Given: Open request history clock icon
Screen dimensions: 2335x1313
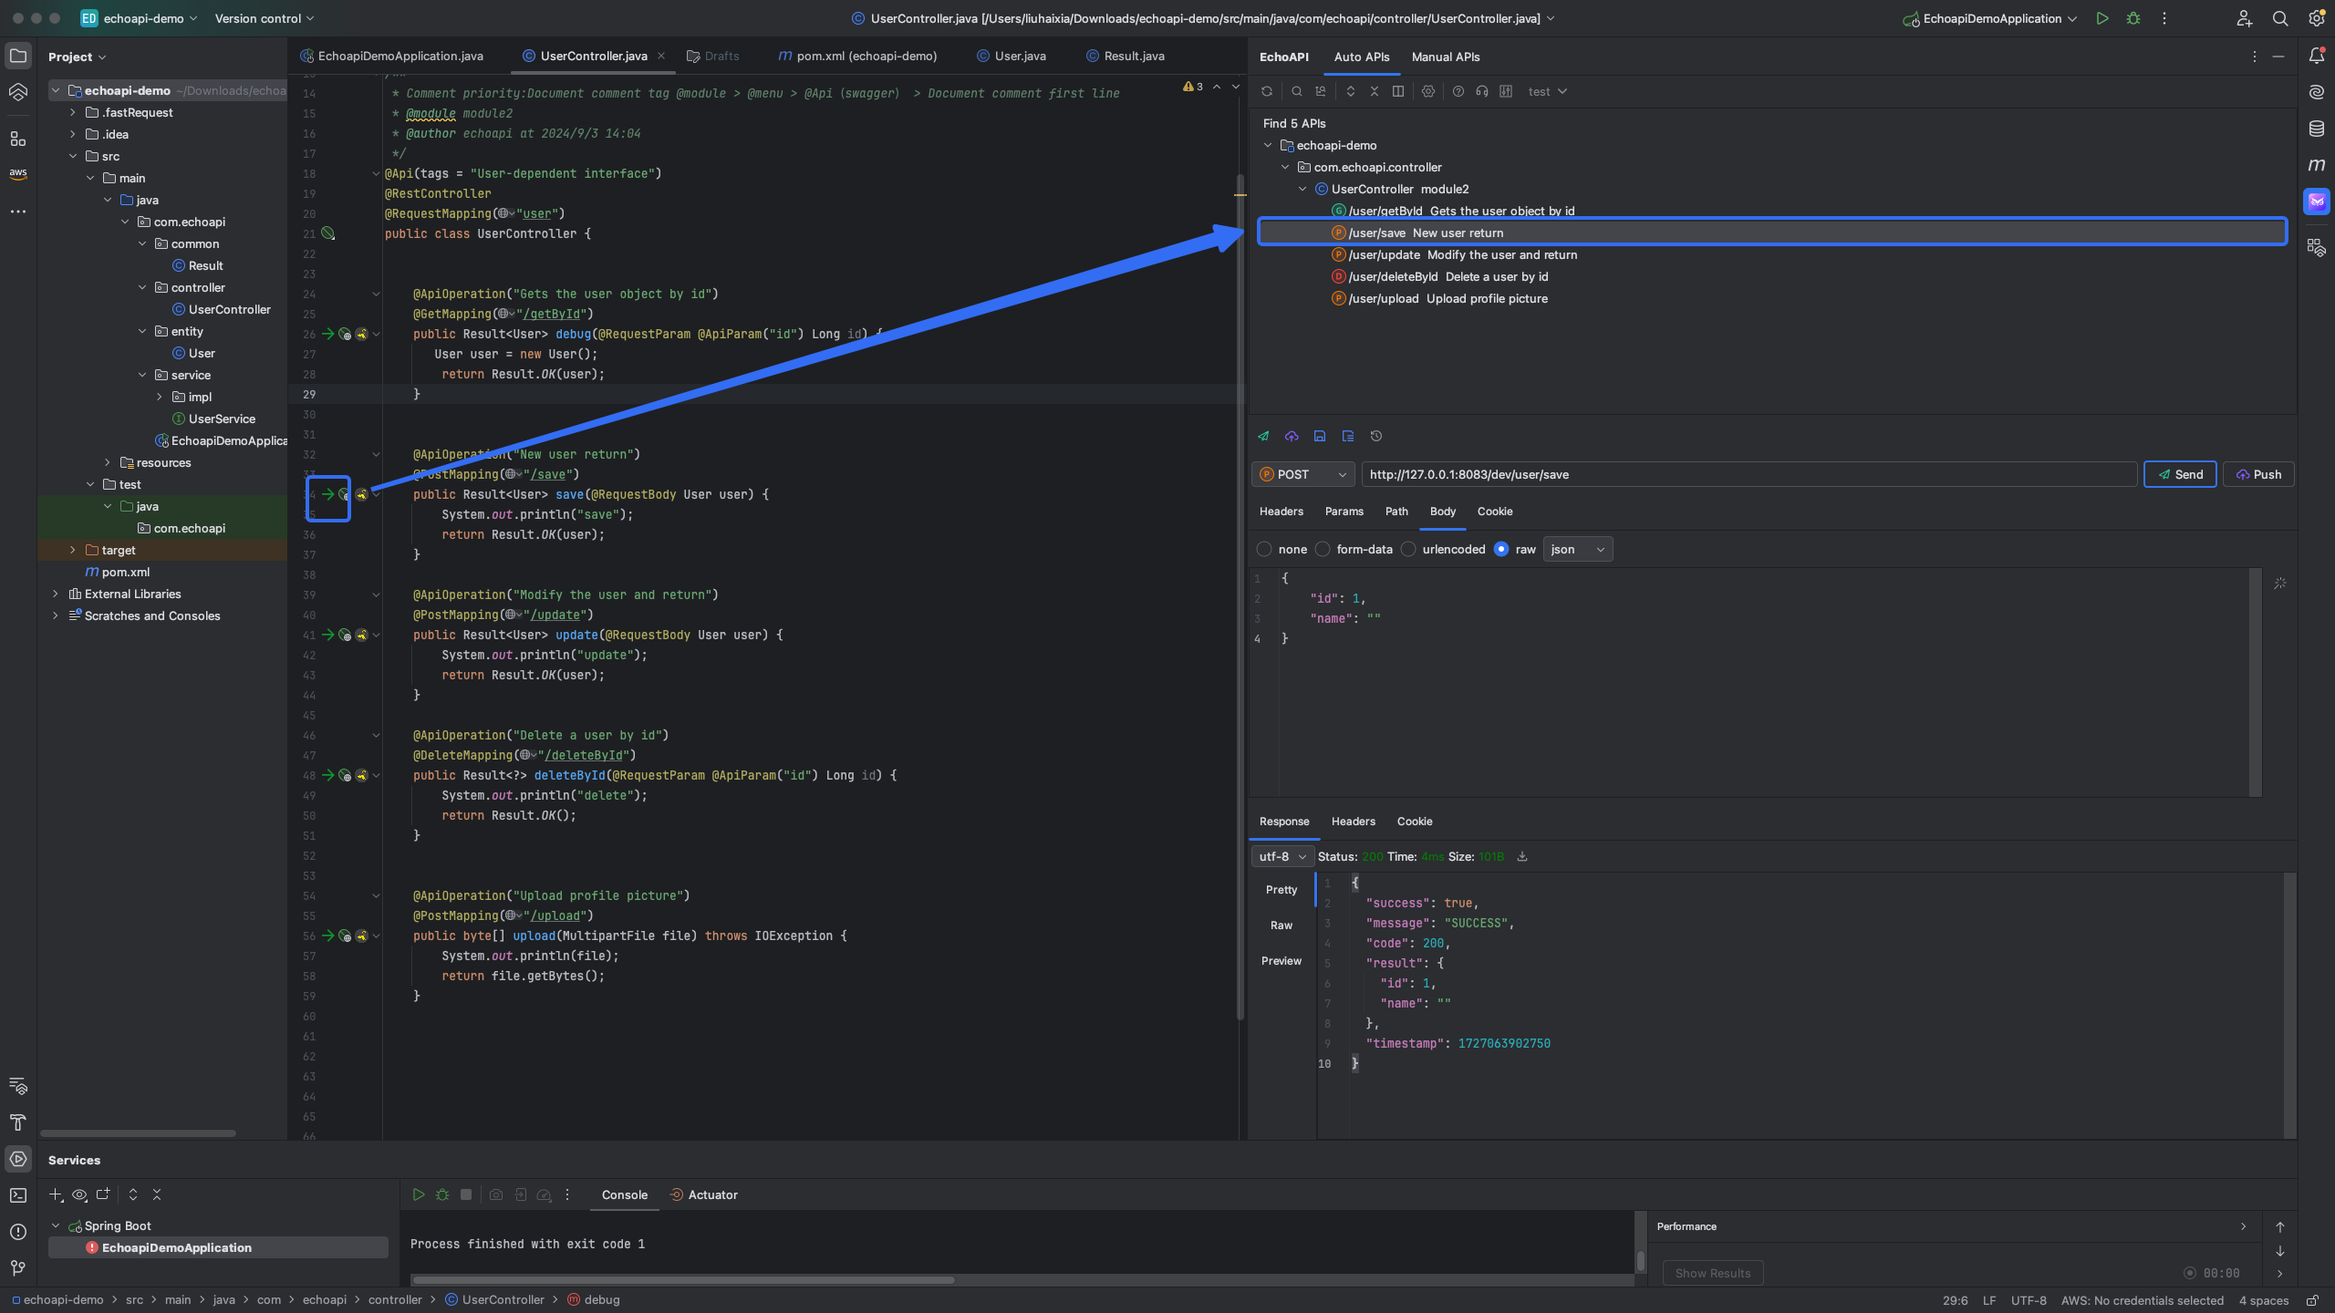Looking at the screenshot, I should tap(1376, 436).
